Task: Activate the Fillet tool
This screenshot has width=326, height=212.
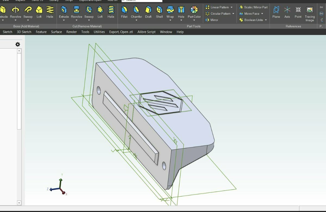Action: (x=124, y=12)
